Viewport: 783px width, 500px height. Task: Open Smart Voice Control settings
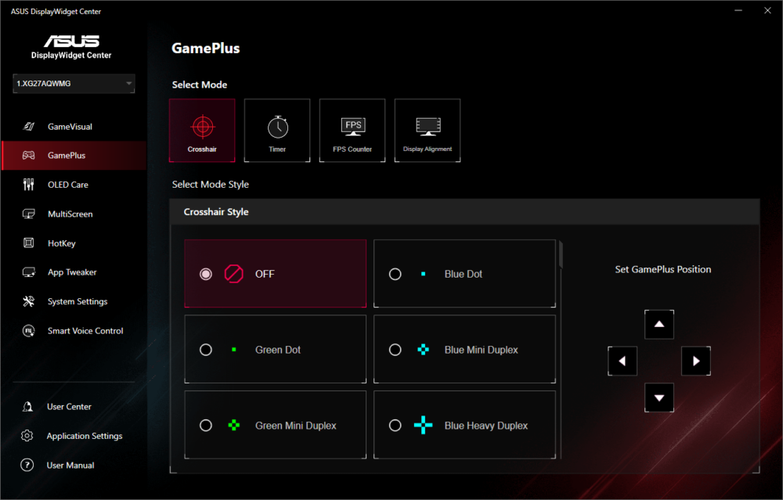tap(85, 331)
